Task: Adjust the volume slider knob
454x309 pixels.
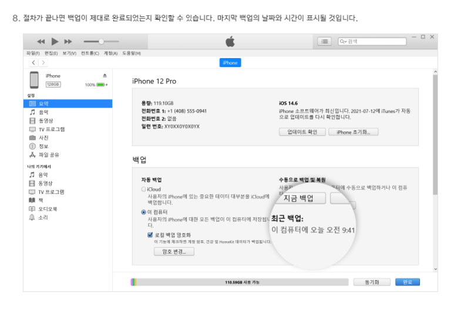Action: coord(101,41)
